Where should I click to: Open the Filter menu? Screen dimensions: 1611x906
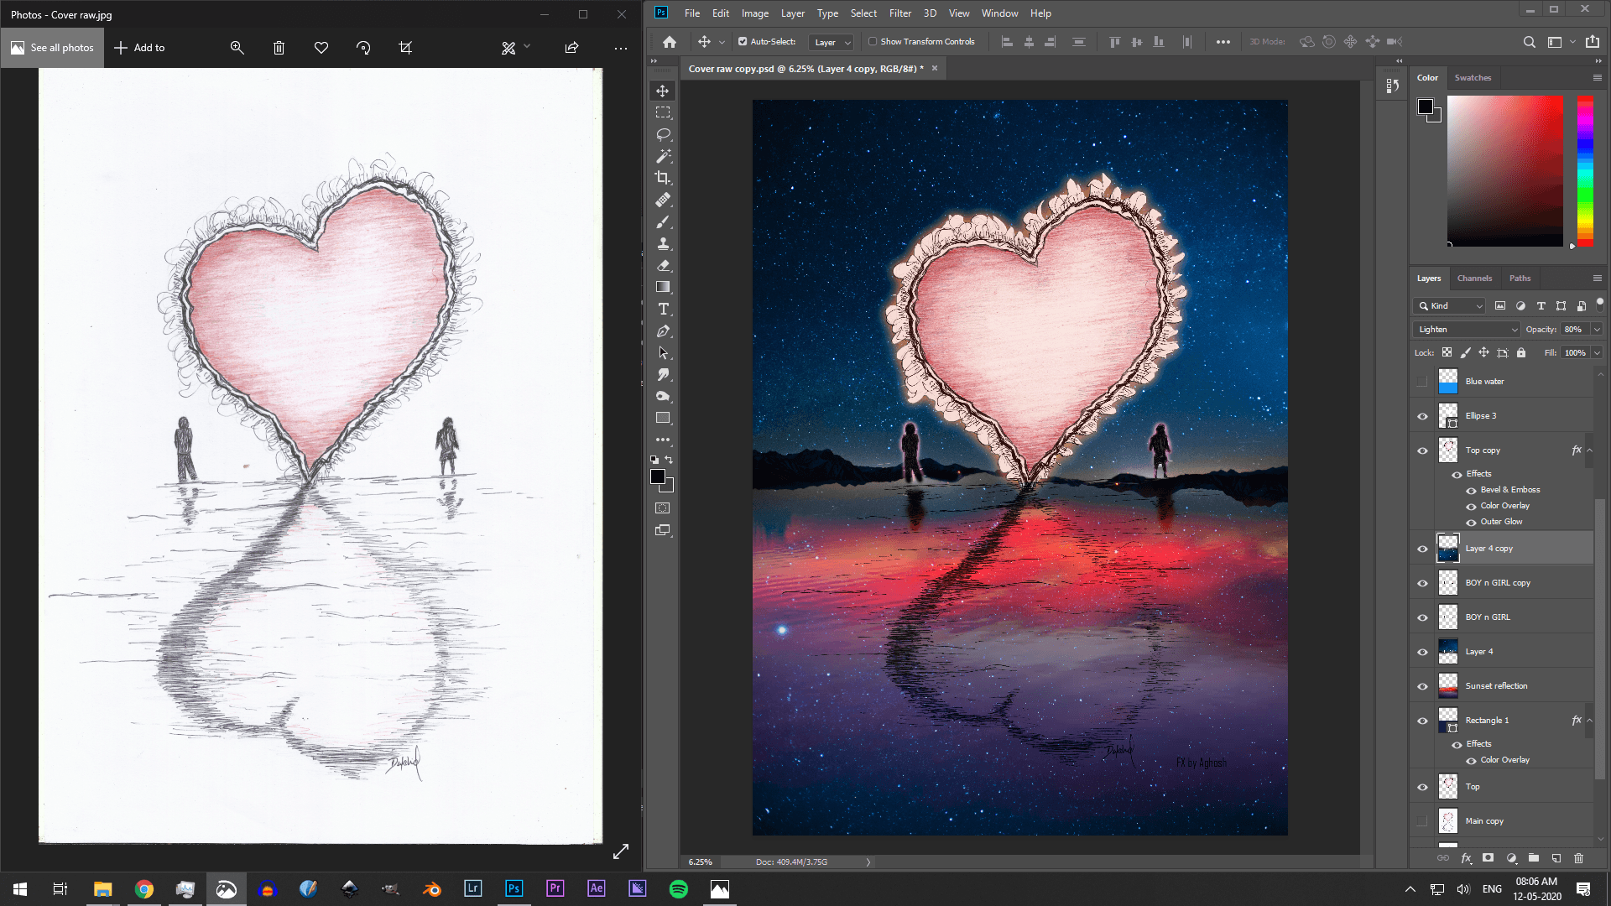tap(899, 13)
